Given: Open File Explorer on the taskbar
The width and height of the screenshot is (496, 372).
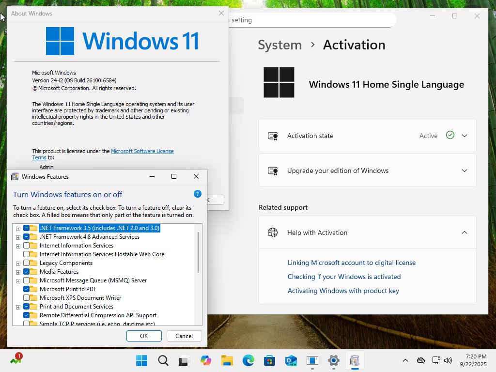Looking at the screenshot, I should point(227,360).
